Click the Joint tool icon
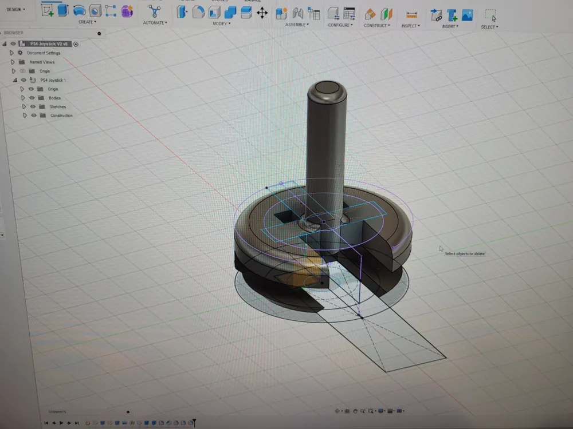The height and width of the screenshot is (429, 573). [x=297, y=14]
